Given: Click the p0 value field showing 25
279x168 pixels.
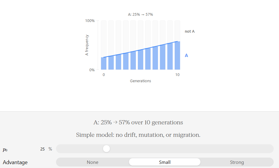Looking at the screenshot, I should point(42,149).
